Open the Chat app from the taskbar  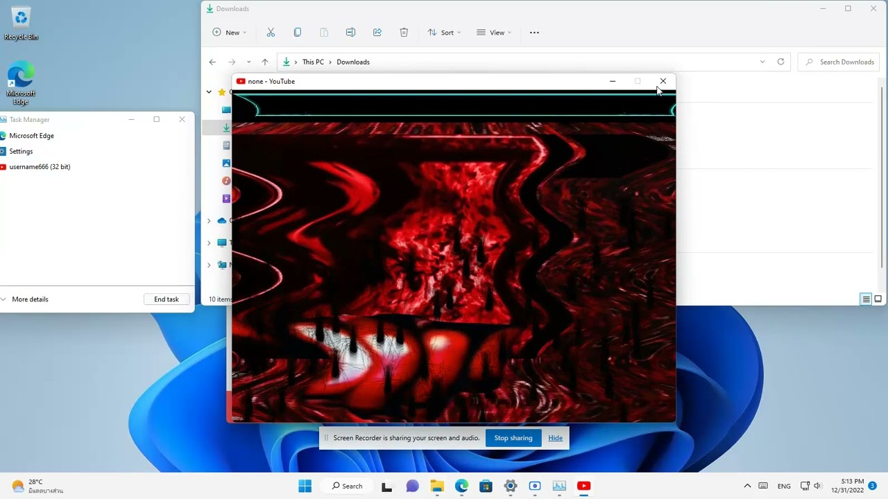(412, 486)
